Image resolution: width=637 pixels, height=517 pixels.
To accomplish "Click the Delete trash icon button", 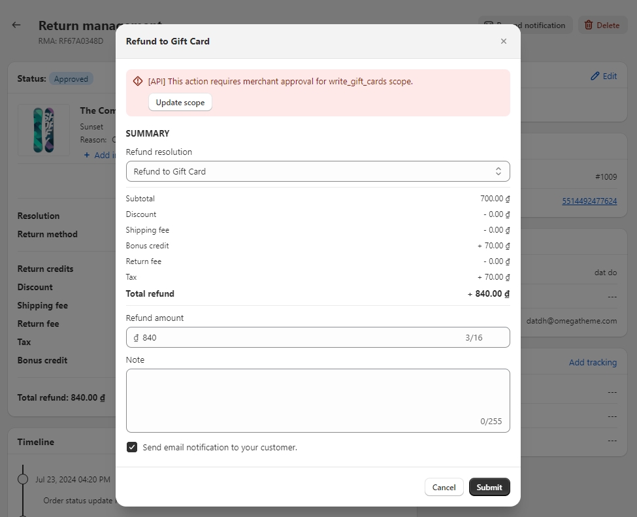I will (601, 25).
